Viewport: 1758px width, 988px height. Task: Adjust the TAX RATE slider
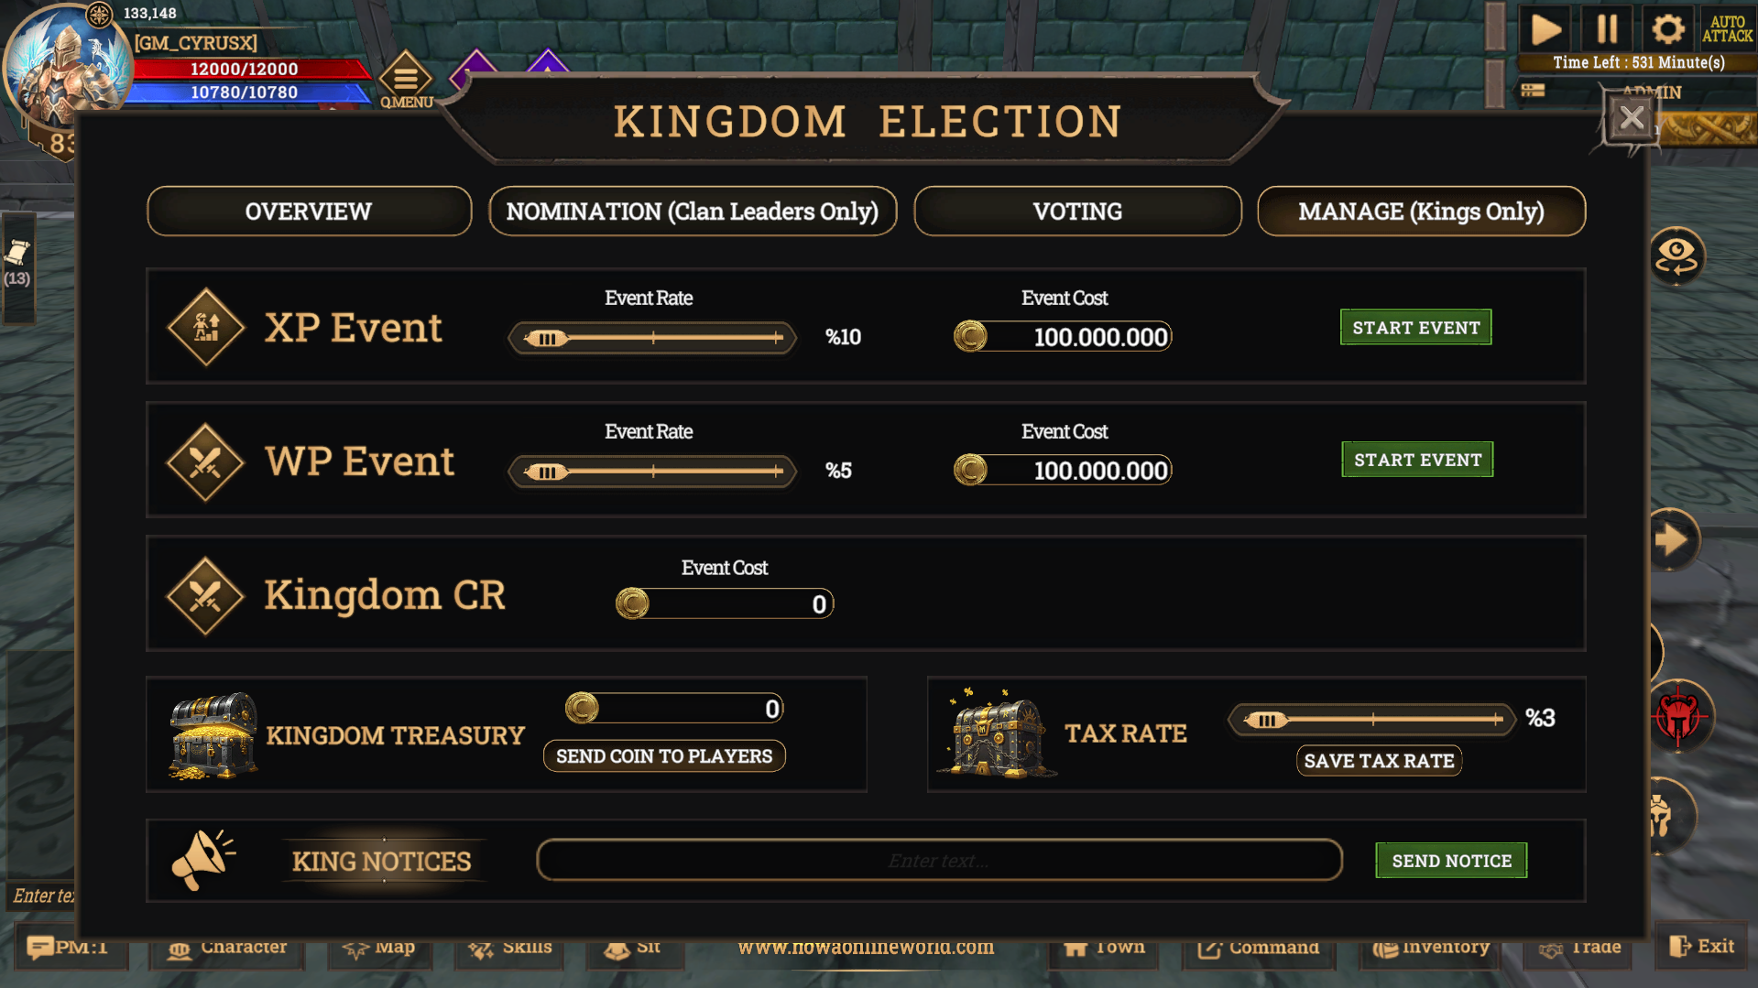tap(1371, 721)
